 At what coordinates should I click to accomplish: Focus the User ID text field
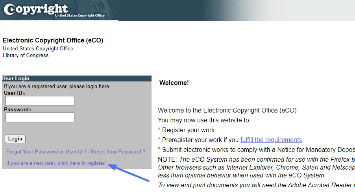coord(40,101)
